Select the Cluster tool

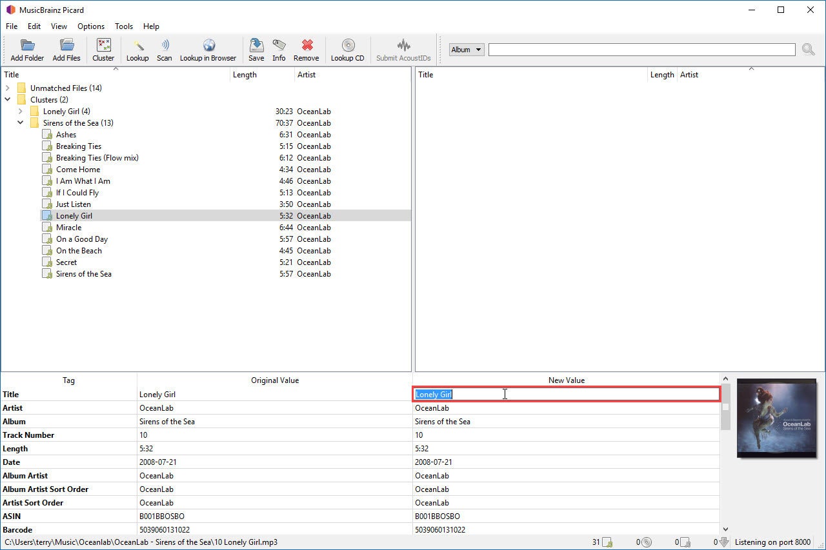(x=103, y=49)
